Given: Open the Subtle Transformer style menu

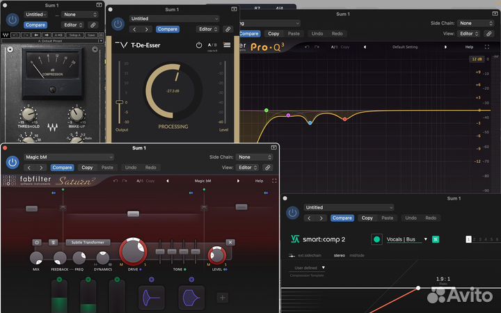Looking at the screenshot, I should coord(88,242).
